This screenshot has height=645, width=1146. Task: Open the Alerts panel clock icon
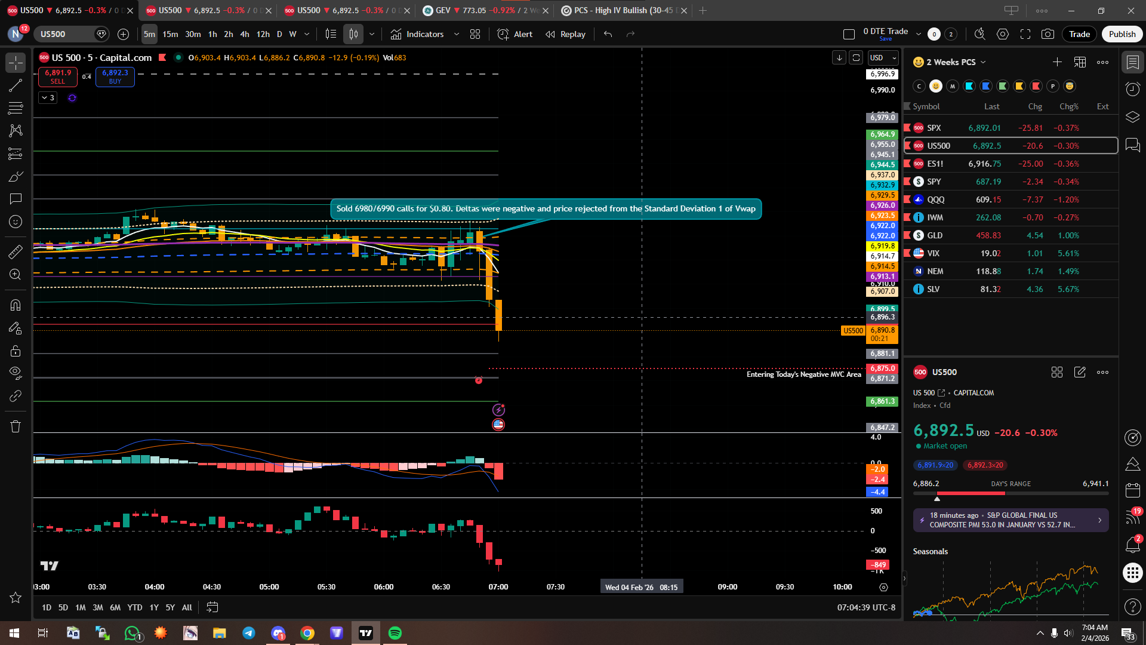(x=1132, y=90)
